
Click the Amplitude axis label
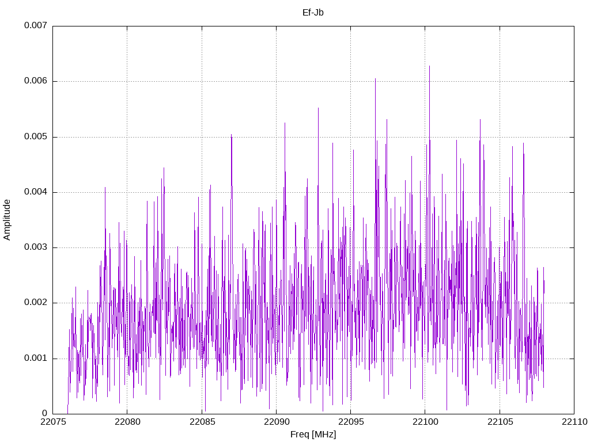click(x=7, y=220)
